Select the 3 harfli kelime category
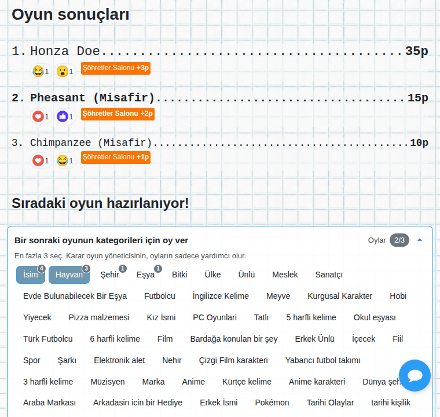Image resolution: width=440 pixels, height=417 pixels. click(x=48, y=382)
